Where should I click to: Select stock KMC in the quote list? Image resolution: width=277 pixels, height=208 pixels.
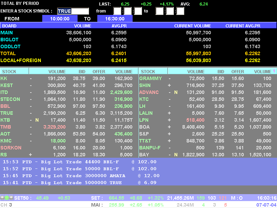[6, 141]
